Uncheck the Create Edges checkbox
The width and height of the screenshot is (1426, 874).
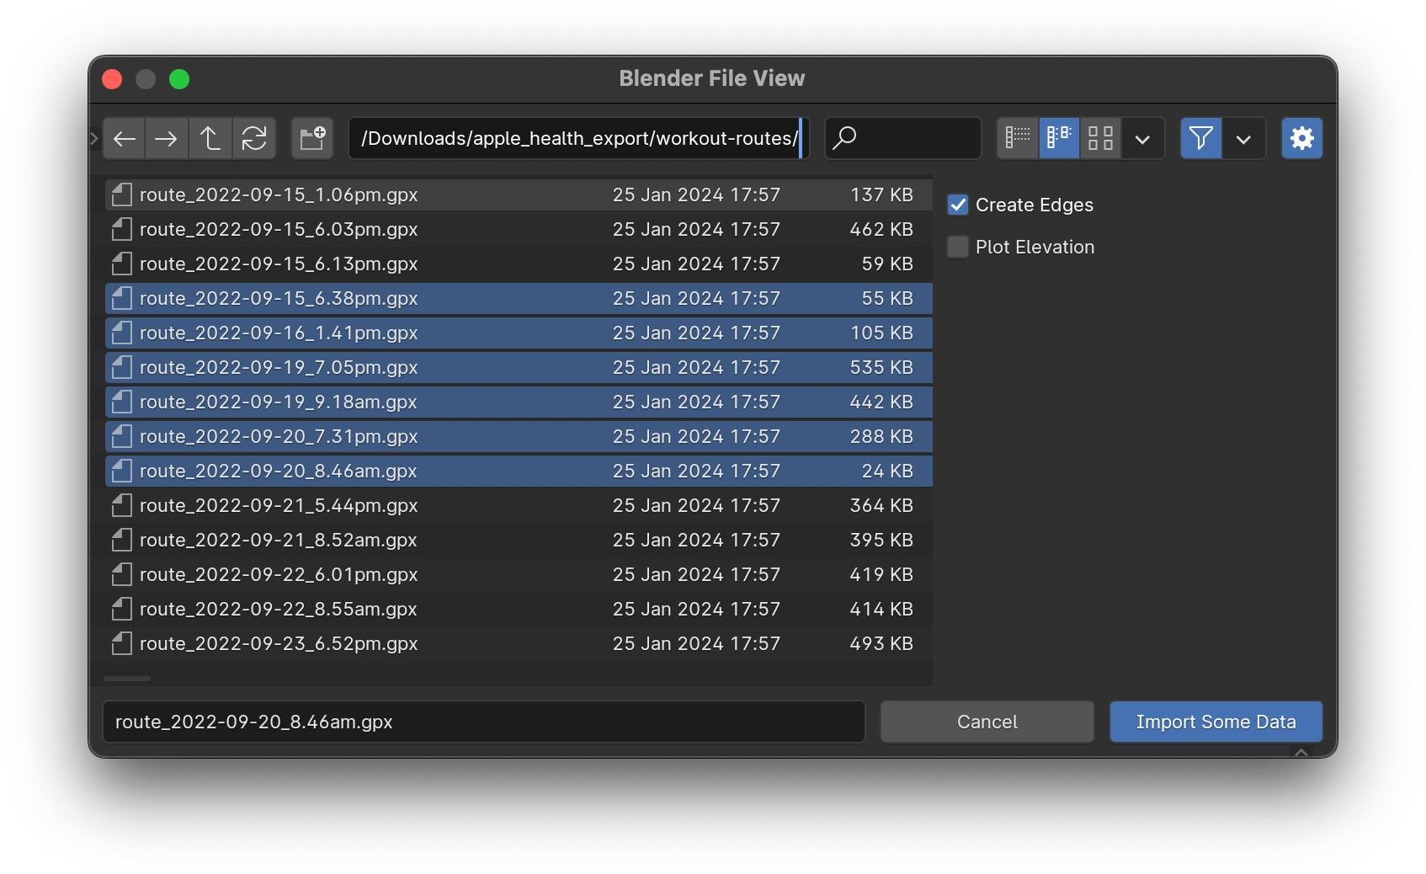click(958, 205)
